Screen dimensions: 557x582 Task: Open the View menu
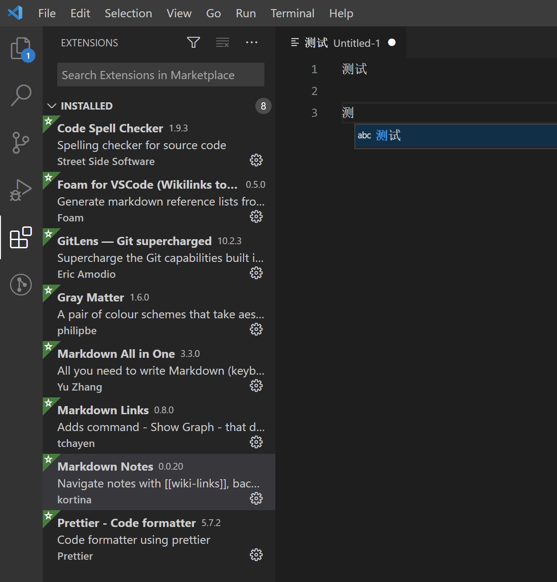[179, 13]
